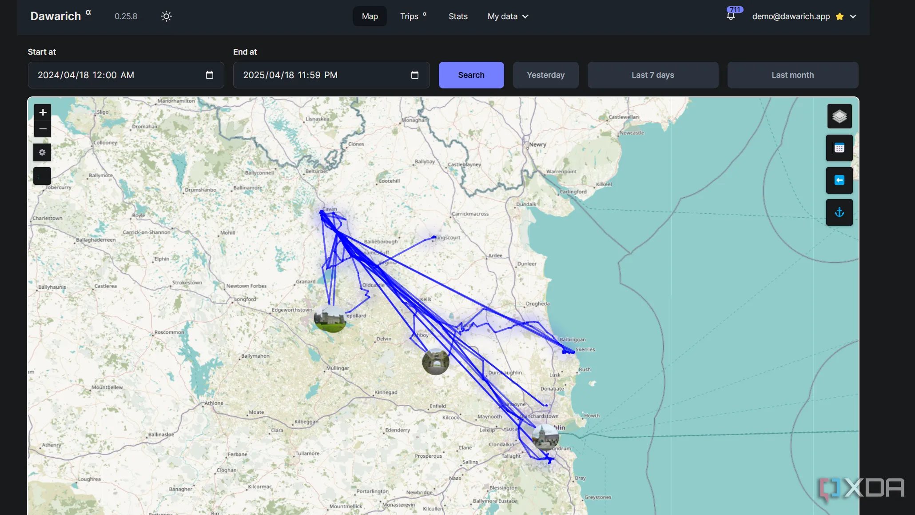915x515 pixels.
Task: Filter by Last month
Action: coord(793,75)
